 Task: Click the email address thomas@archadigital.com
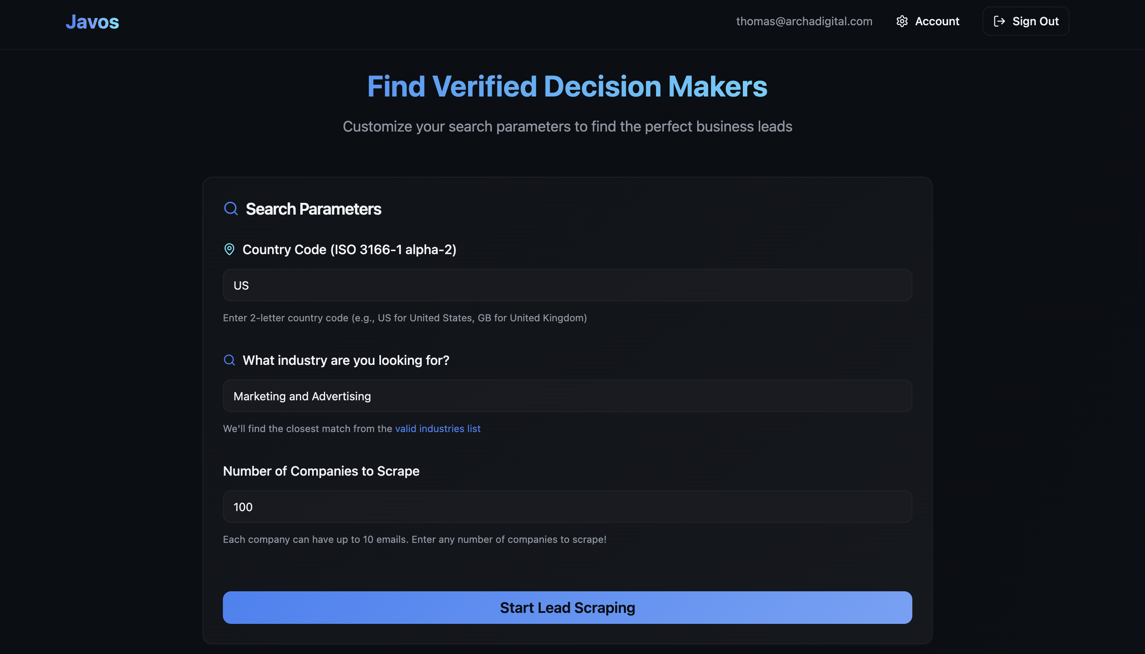(804, 21)
